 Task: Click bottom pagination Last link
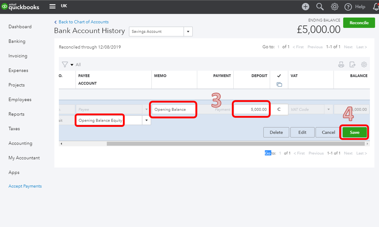point(362,153)
